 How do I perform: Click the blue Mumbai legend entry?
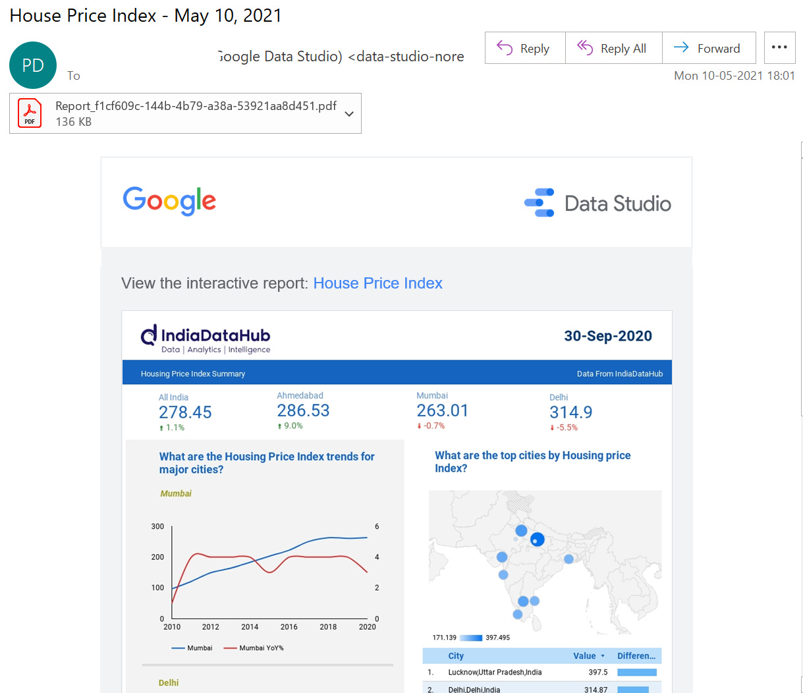tap(192, 648)
